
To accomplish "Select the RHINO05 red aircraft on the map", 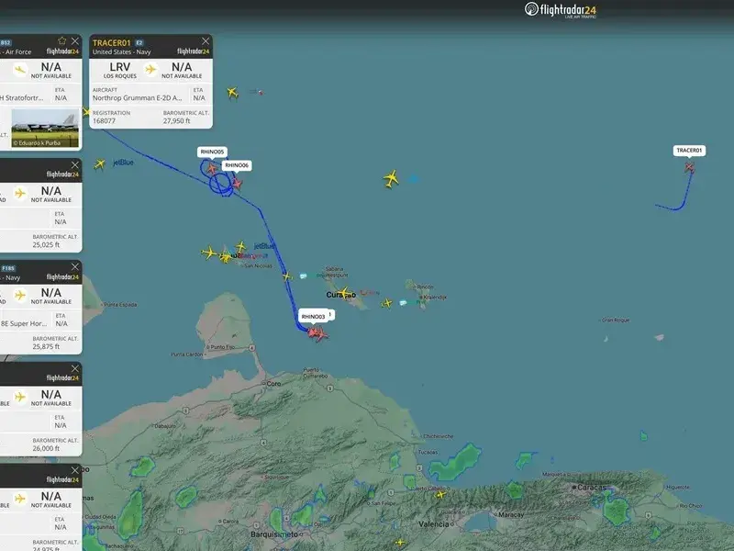I will point(212,168).
